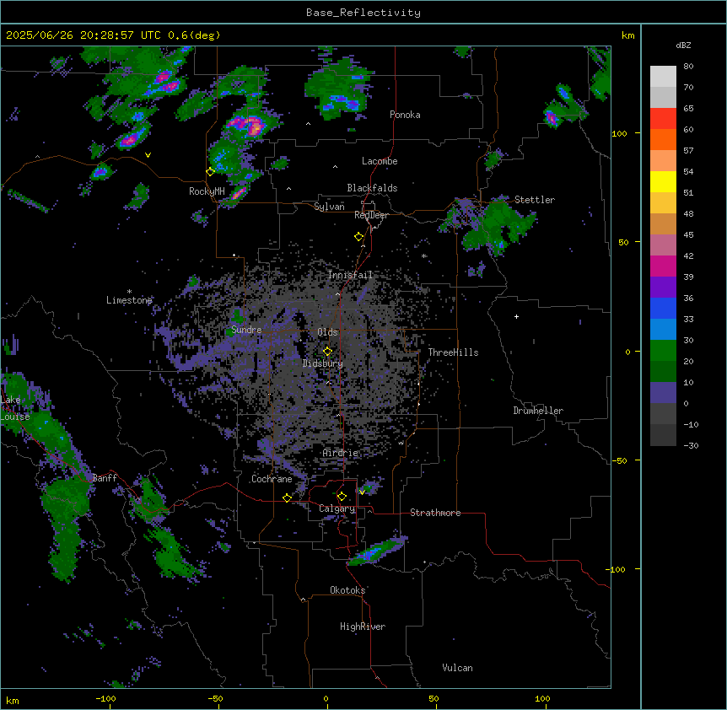Pick the vivid orange swatch below red in legend
The width and height of the screenshot is (727, 710).
(663, 139)
